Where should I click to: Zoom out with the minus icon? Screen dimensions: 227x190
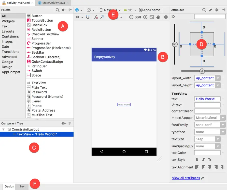click(x=131, y=17)
